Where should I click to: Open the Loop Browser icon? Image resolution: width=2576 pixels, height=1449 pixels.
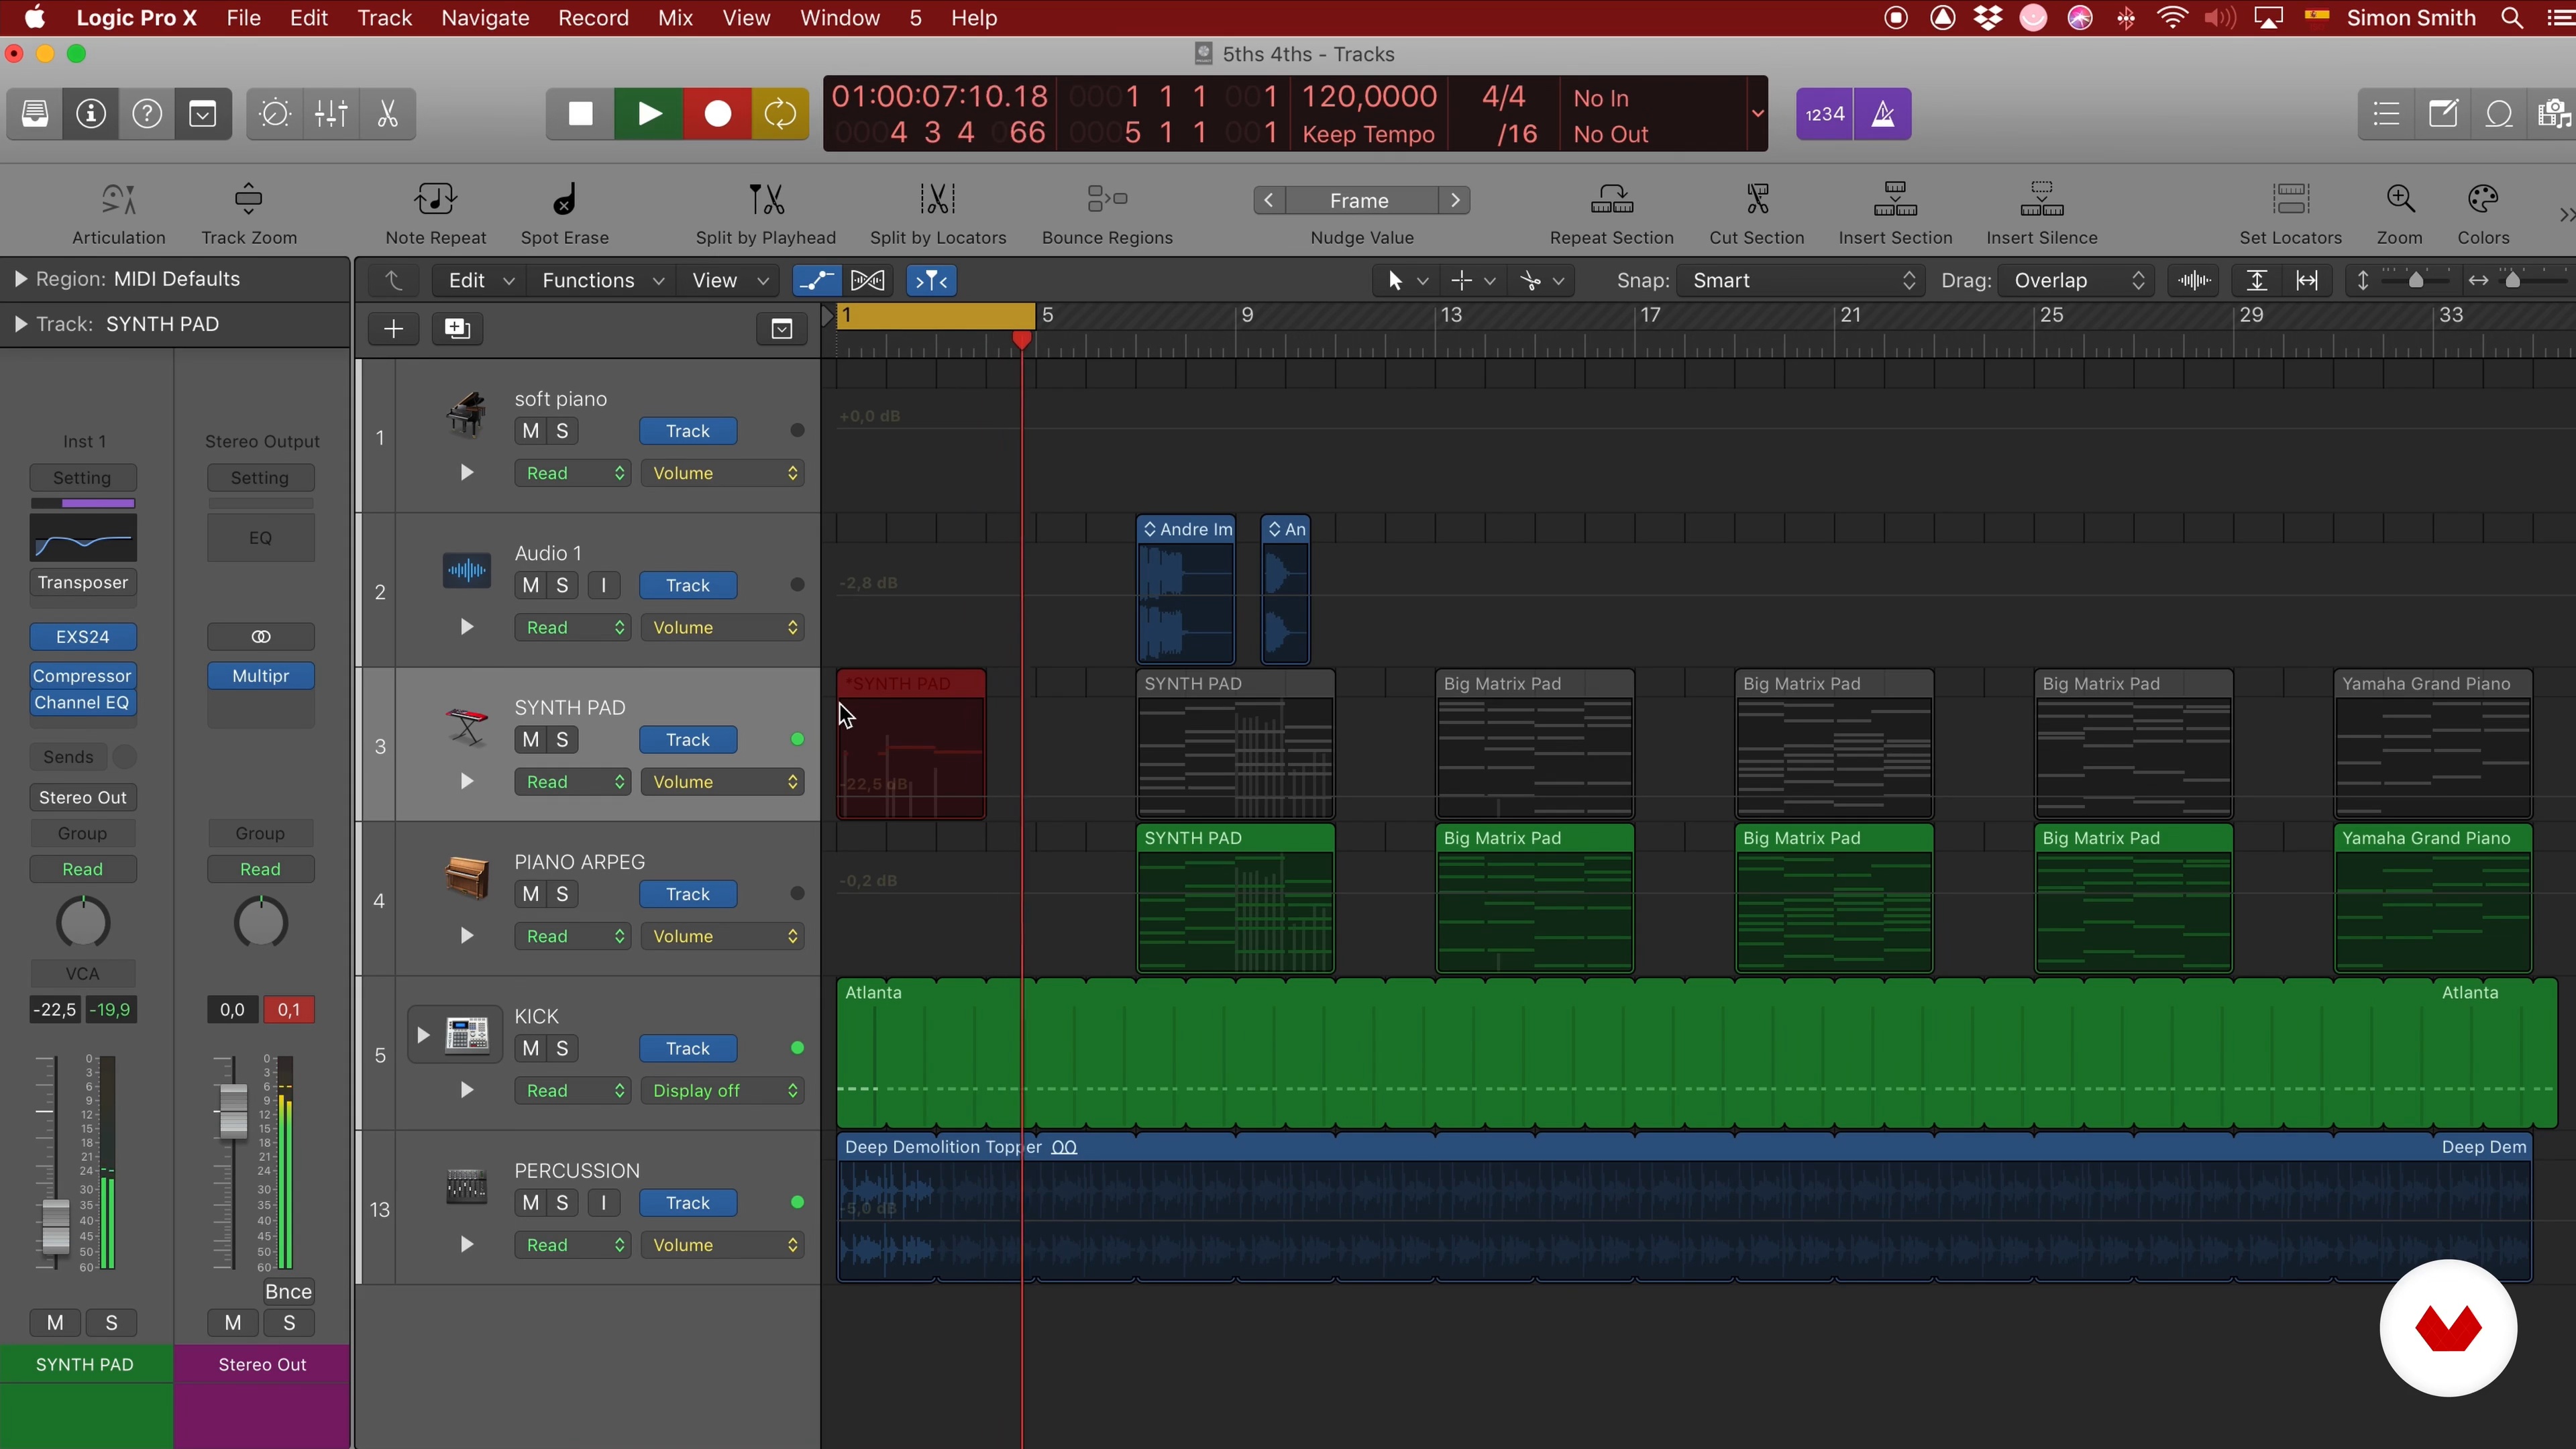coord(2499,114)
